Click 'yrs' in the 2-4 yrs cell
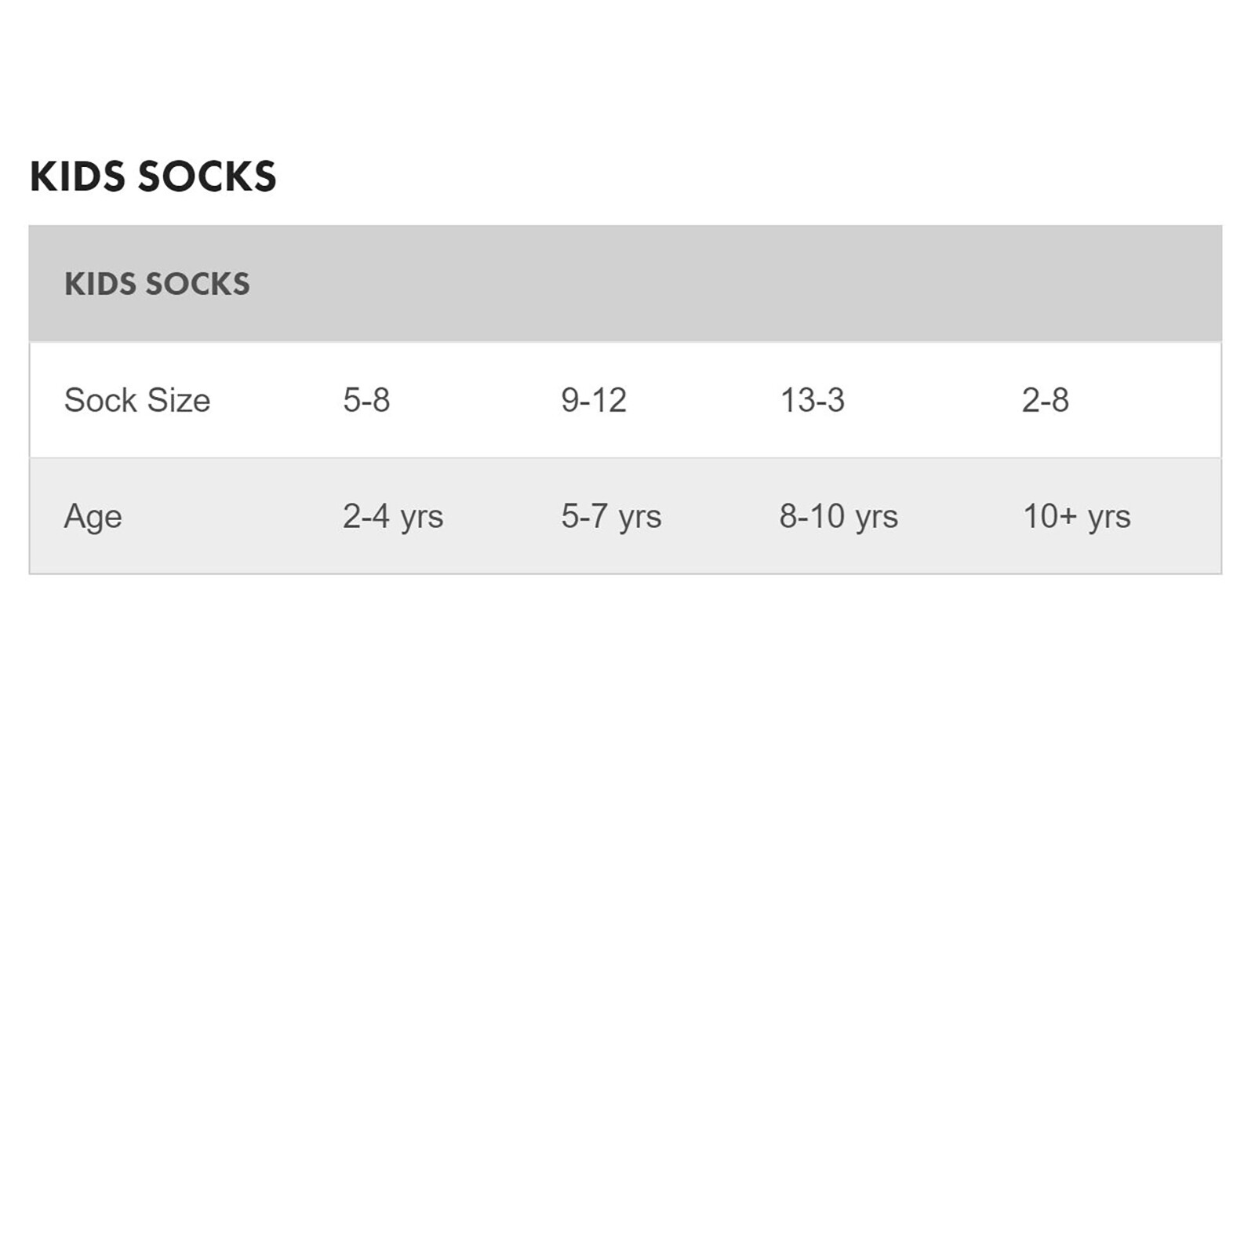Screen dimensions: 1255x1255 click(x=422, y=519)
